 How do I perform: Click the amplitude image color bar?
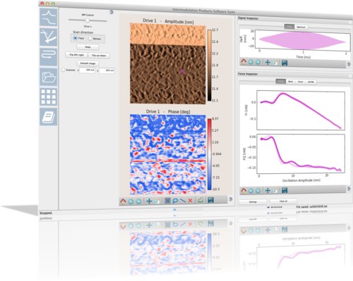[x=209, y=65]
